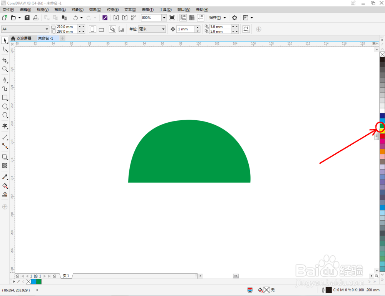385x296 pixels.
Task: Expand the toolbox flyout arrow at top right
Action: pos(382,40)
